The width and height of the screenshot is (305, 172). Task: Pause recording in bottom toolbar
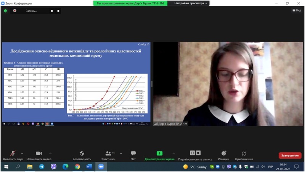click(193, 153)
